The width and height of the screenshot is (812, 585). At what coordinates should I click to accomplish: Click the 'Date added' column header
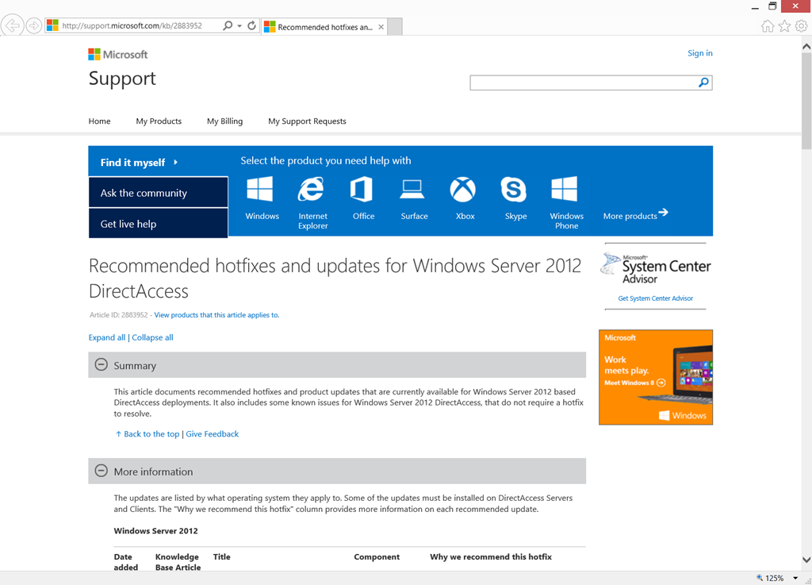point(126,562)
